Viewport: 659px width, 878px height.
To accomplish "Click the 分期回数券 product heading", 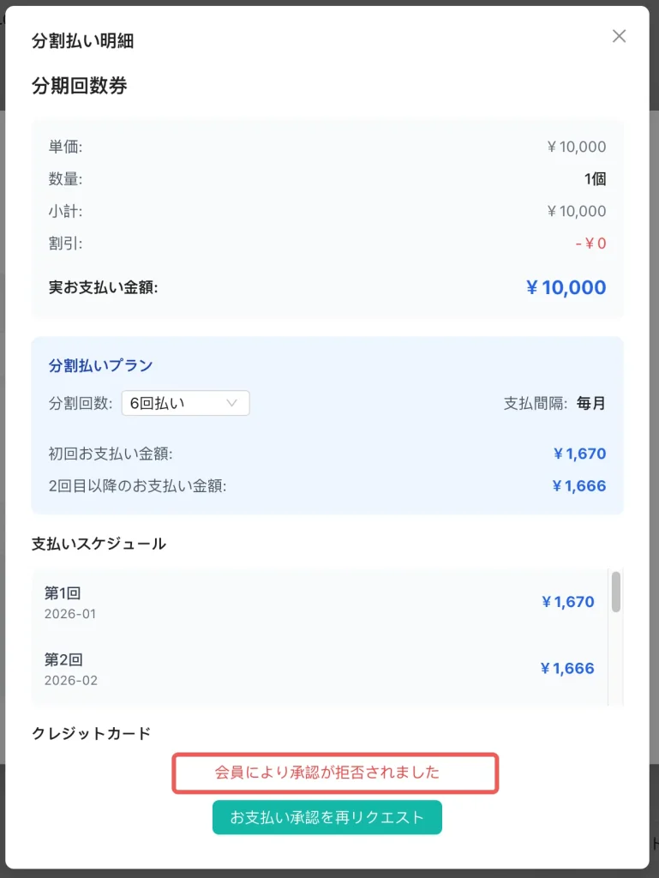I will click(x=79, y=86).
